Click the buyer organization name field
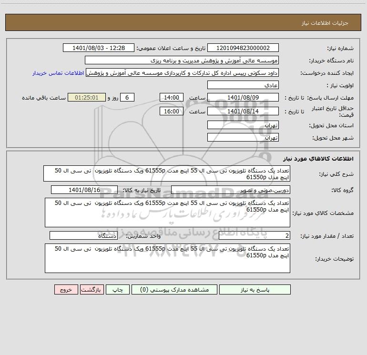 coord(182,60)
